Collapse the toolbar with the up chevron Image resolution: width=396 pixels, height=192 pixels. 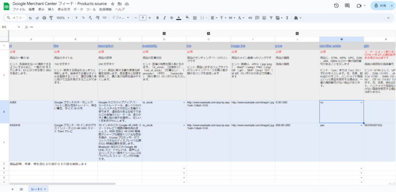pyautogui.click(x=388, y=18)
